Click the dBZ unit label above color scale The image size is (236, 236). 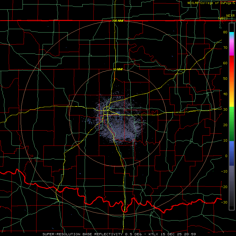coord(223,18)
